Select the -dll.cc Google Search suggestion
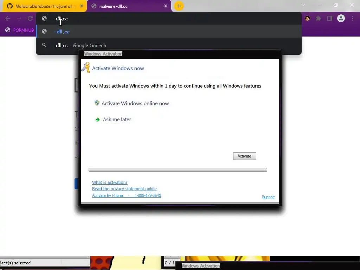This screenshot has width=360, height=270. [168, 45]
